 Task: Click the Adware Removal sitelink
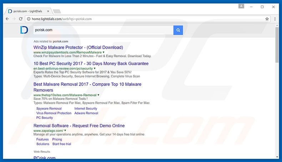[86, 113]
